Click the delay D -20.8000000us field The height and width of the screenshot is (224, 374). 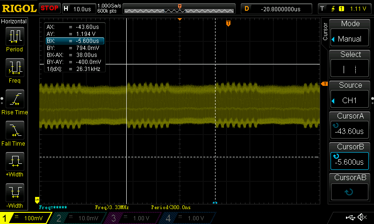click(x=276, y=9)
